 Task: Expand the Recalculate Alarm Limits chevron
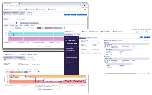(x=17, y=23)
